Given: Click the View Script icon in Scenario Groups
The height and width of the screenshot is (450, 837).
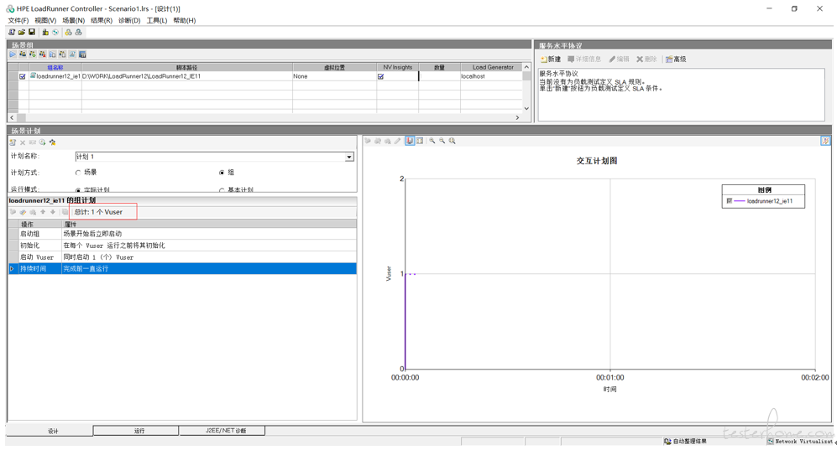Looking at the screenshot, I should [72, 54].
